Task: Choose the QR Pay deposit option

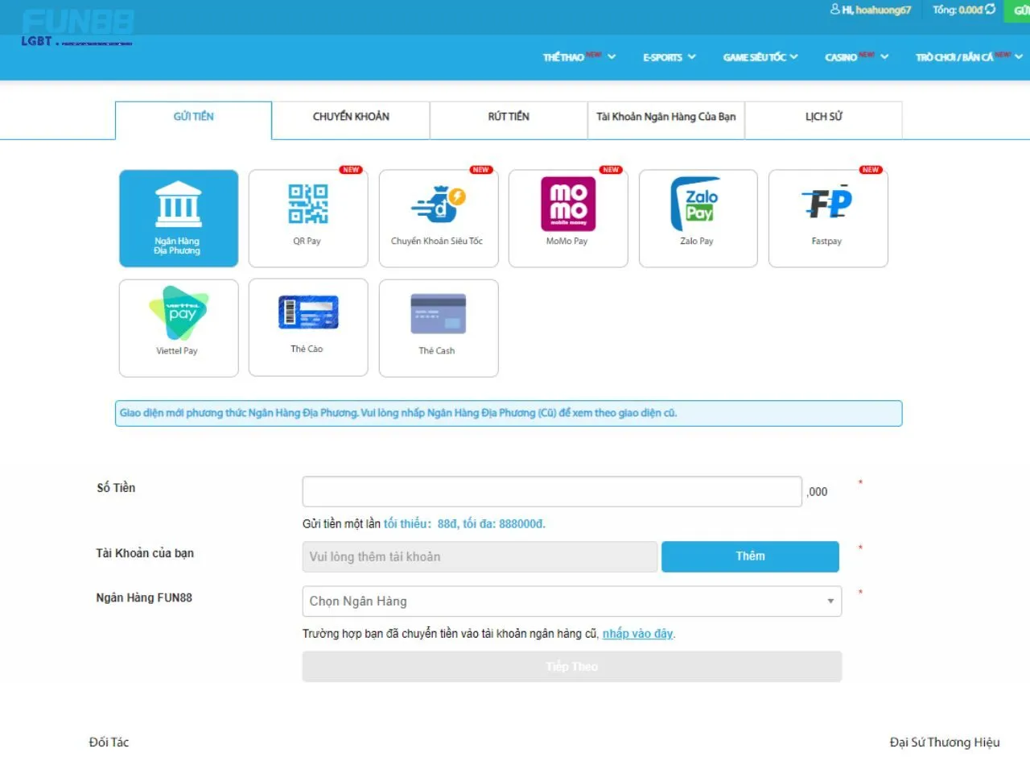Action: pos(308,218)
